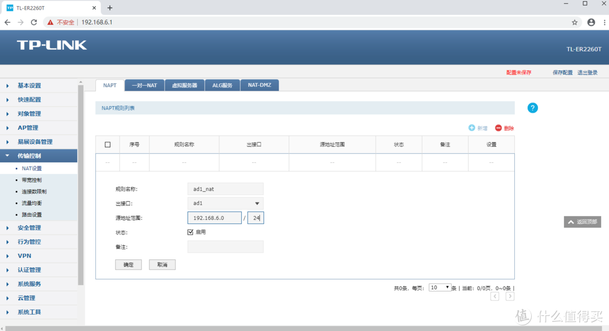
Task: Uncheck the 启用 enable checkbox
Action: (x=191, y=232)
